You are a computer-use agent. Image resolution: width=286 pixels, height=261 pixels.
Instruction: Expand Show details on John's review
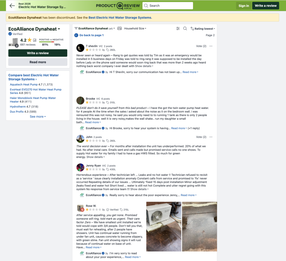click(x=96, y=157)
